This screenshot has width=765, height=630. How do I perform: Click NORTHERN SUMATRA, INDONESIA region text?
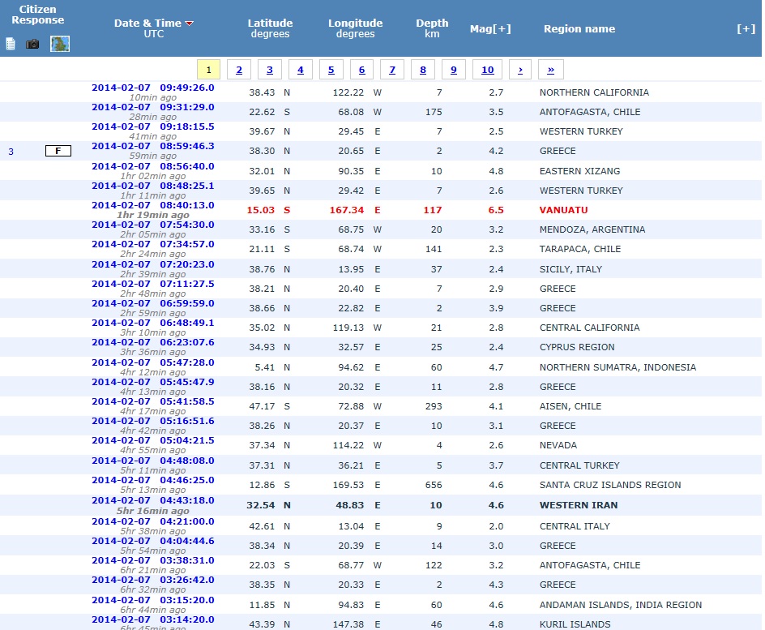(618, 367)
